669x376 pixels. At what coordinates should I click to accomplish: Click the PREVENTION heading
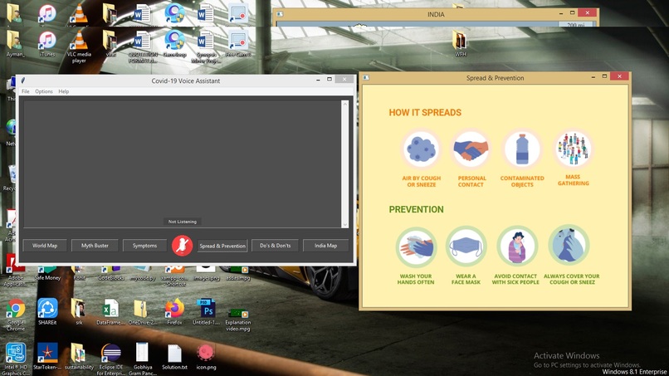point(416,209)
